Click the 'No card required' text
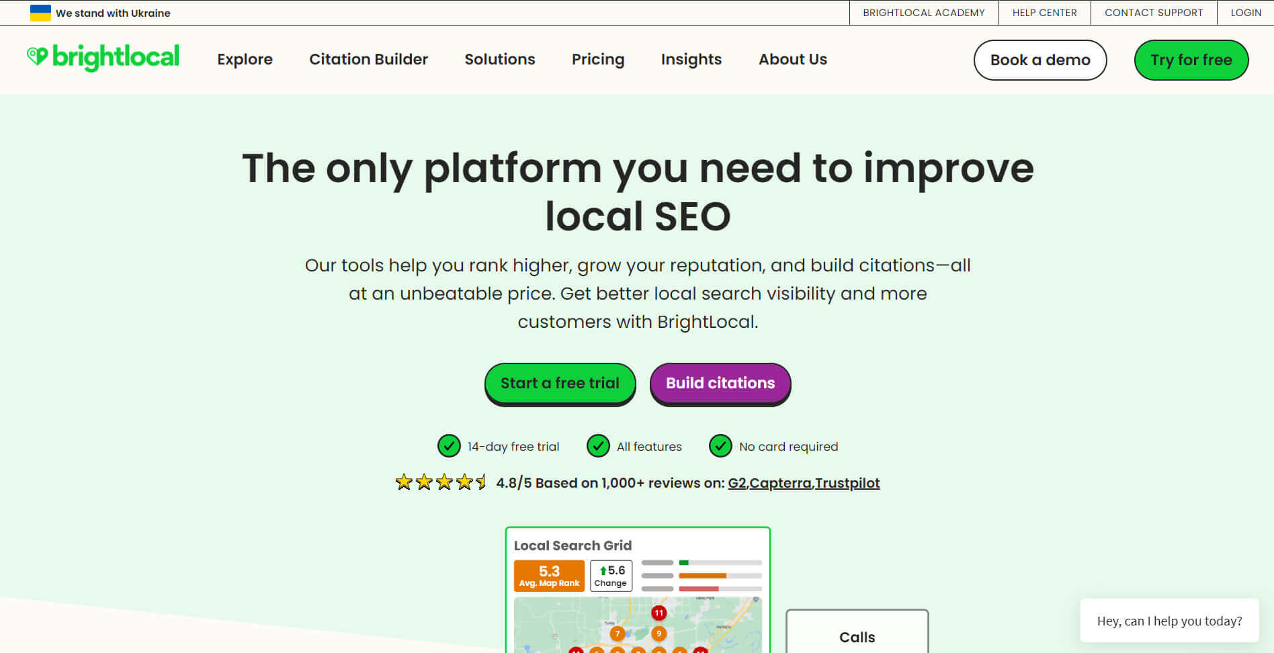Screen dimensions: 1274x653 789,447
